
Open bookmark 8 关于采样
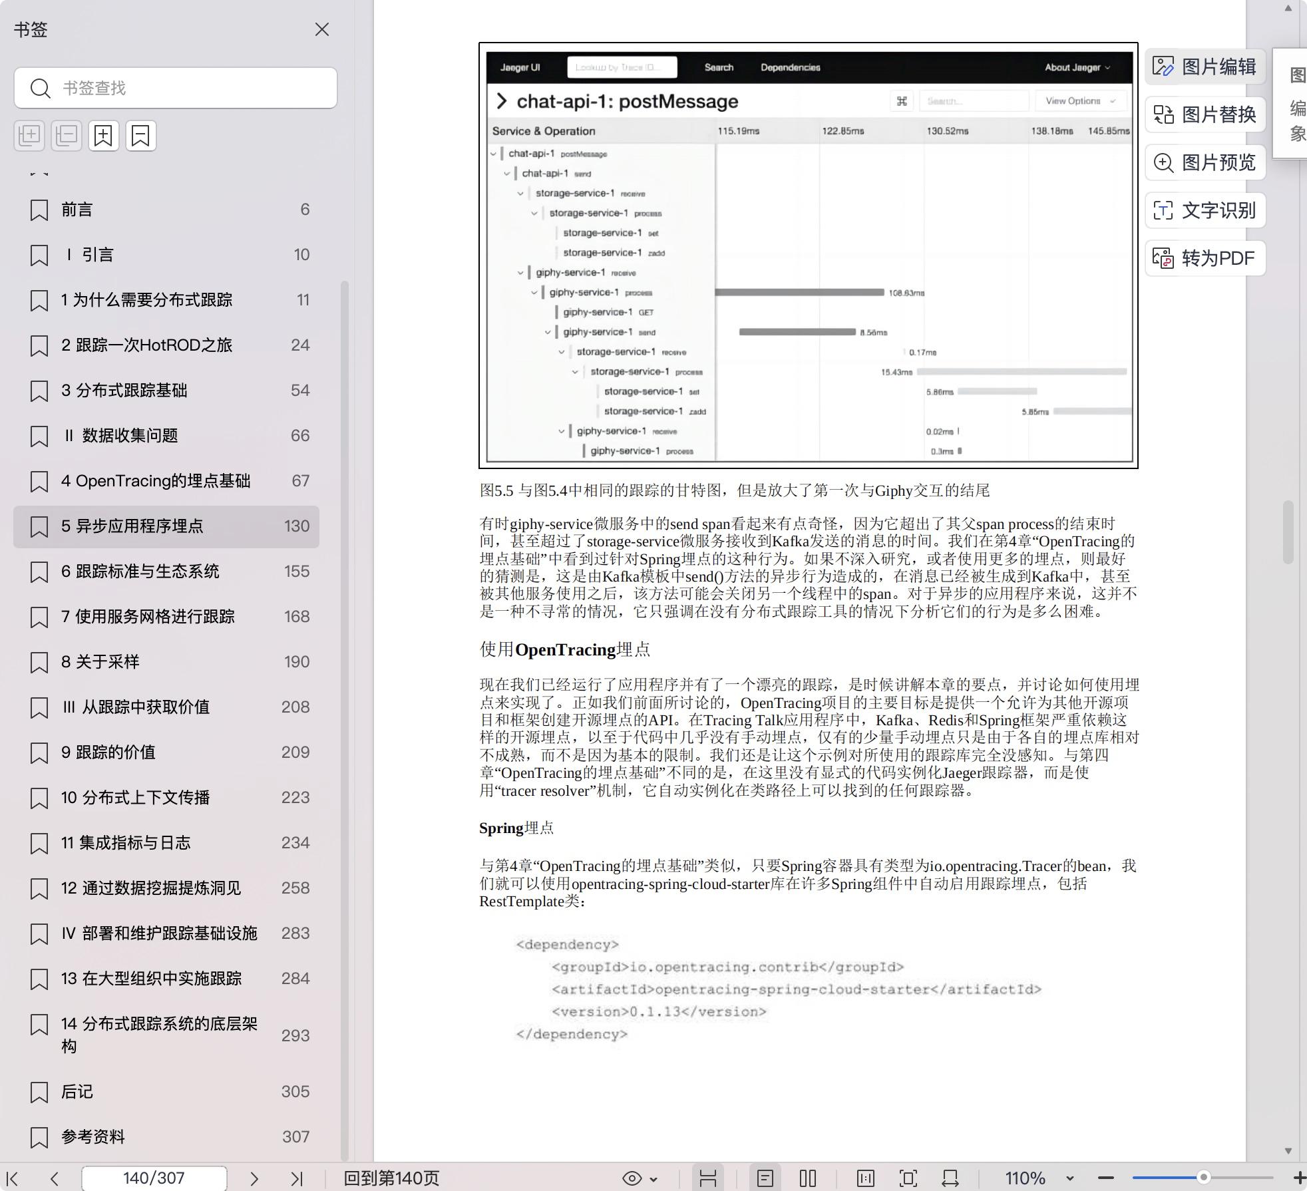pos(166,662)
